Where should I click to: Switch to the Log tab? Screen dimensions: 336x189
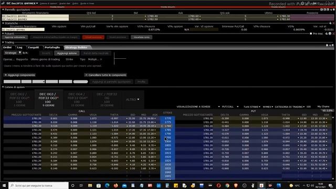pyautogui.click(x=20, y=47)
